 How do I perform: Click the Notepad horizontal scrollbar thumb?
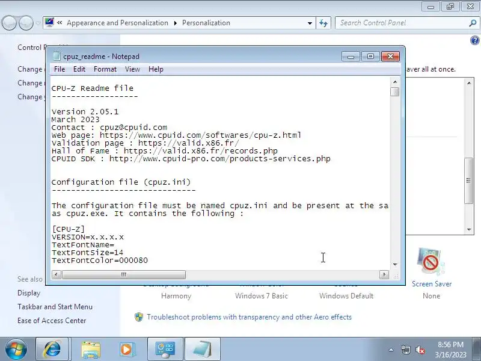[124, 274]
